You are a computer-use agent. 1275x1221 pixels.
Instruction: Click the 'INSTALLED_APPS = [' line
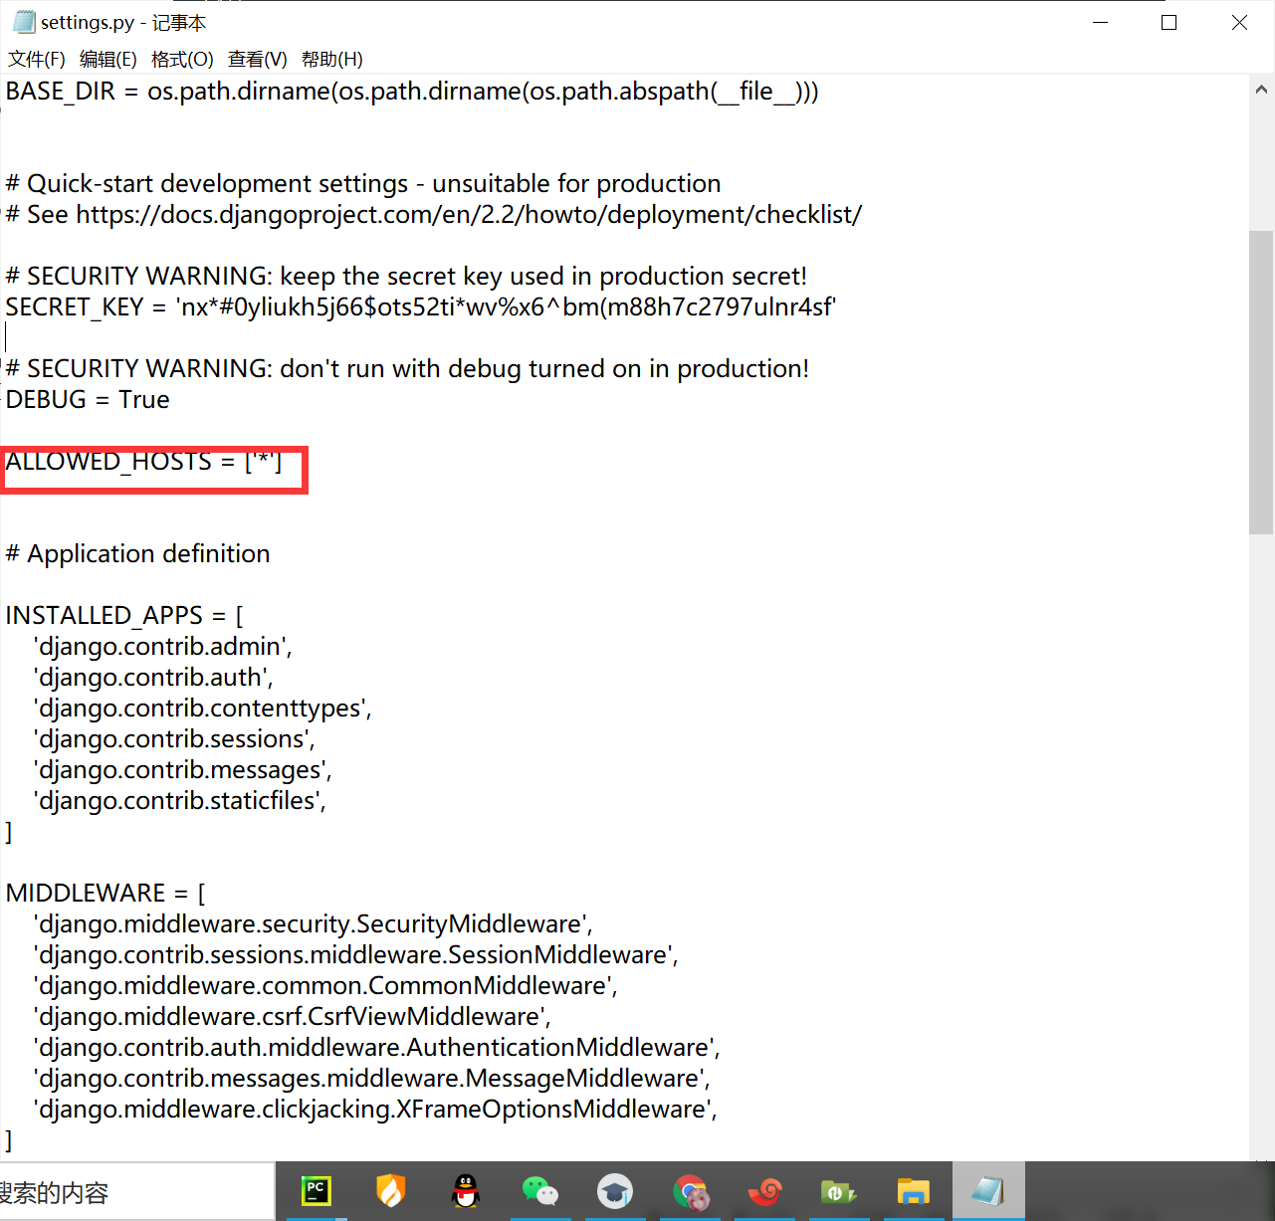(124, 616)
